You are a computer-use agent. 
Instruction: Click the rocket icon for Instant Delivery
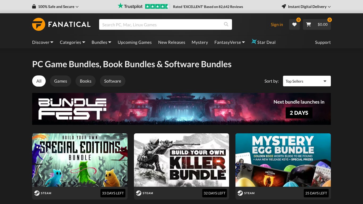(x=284, y=6)
